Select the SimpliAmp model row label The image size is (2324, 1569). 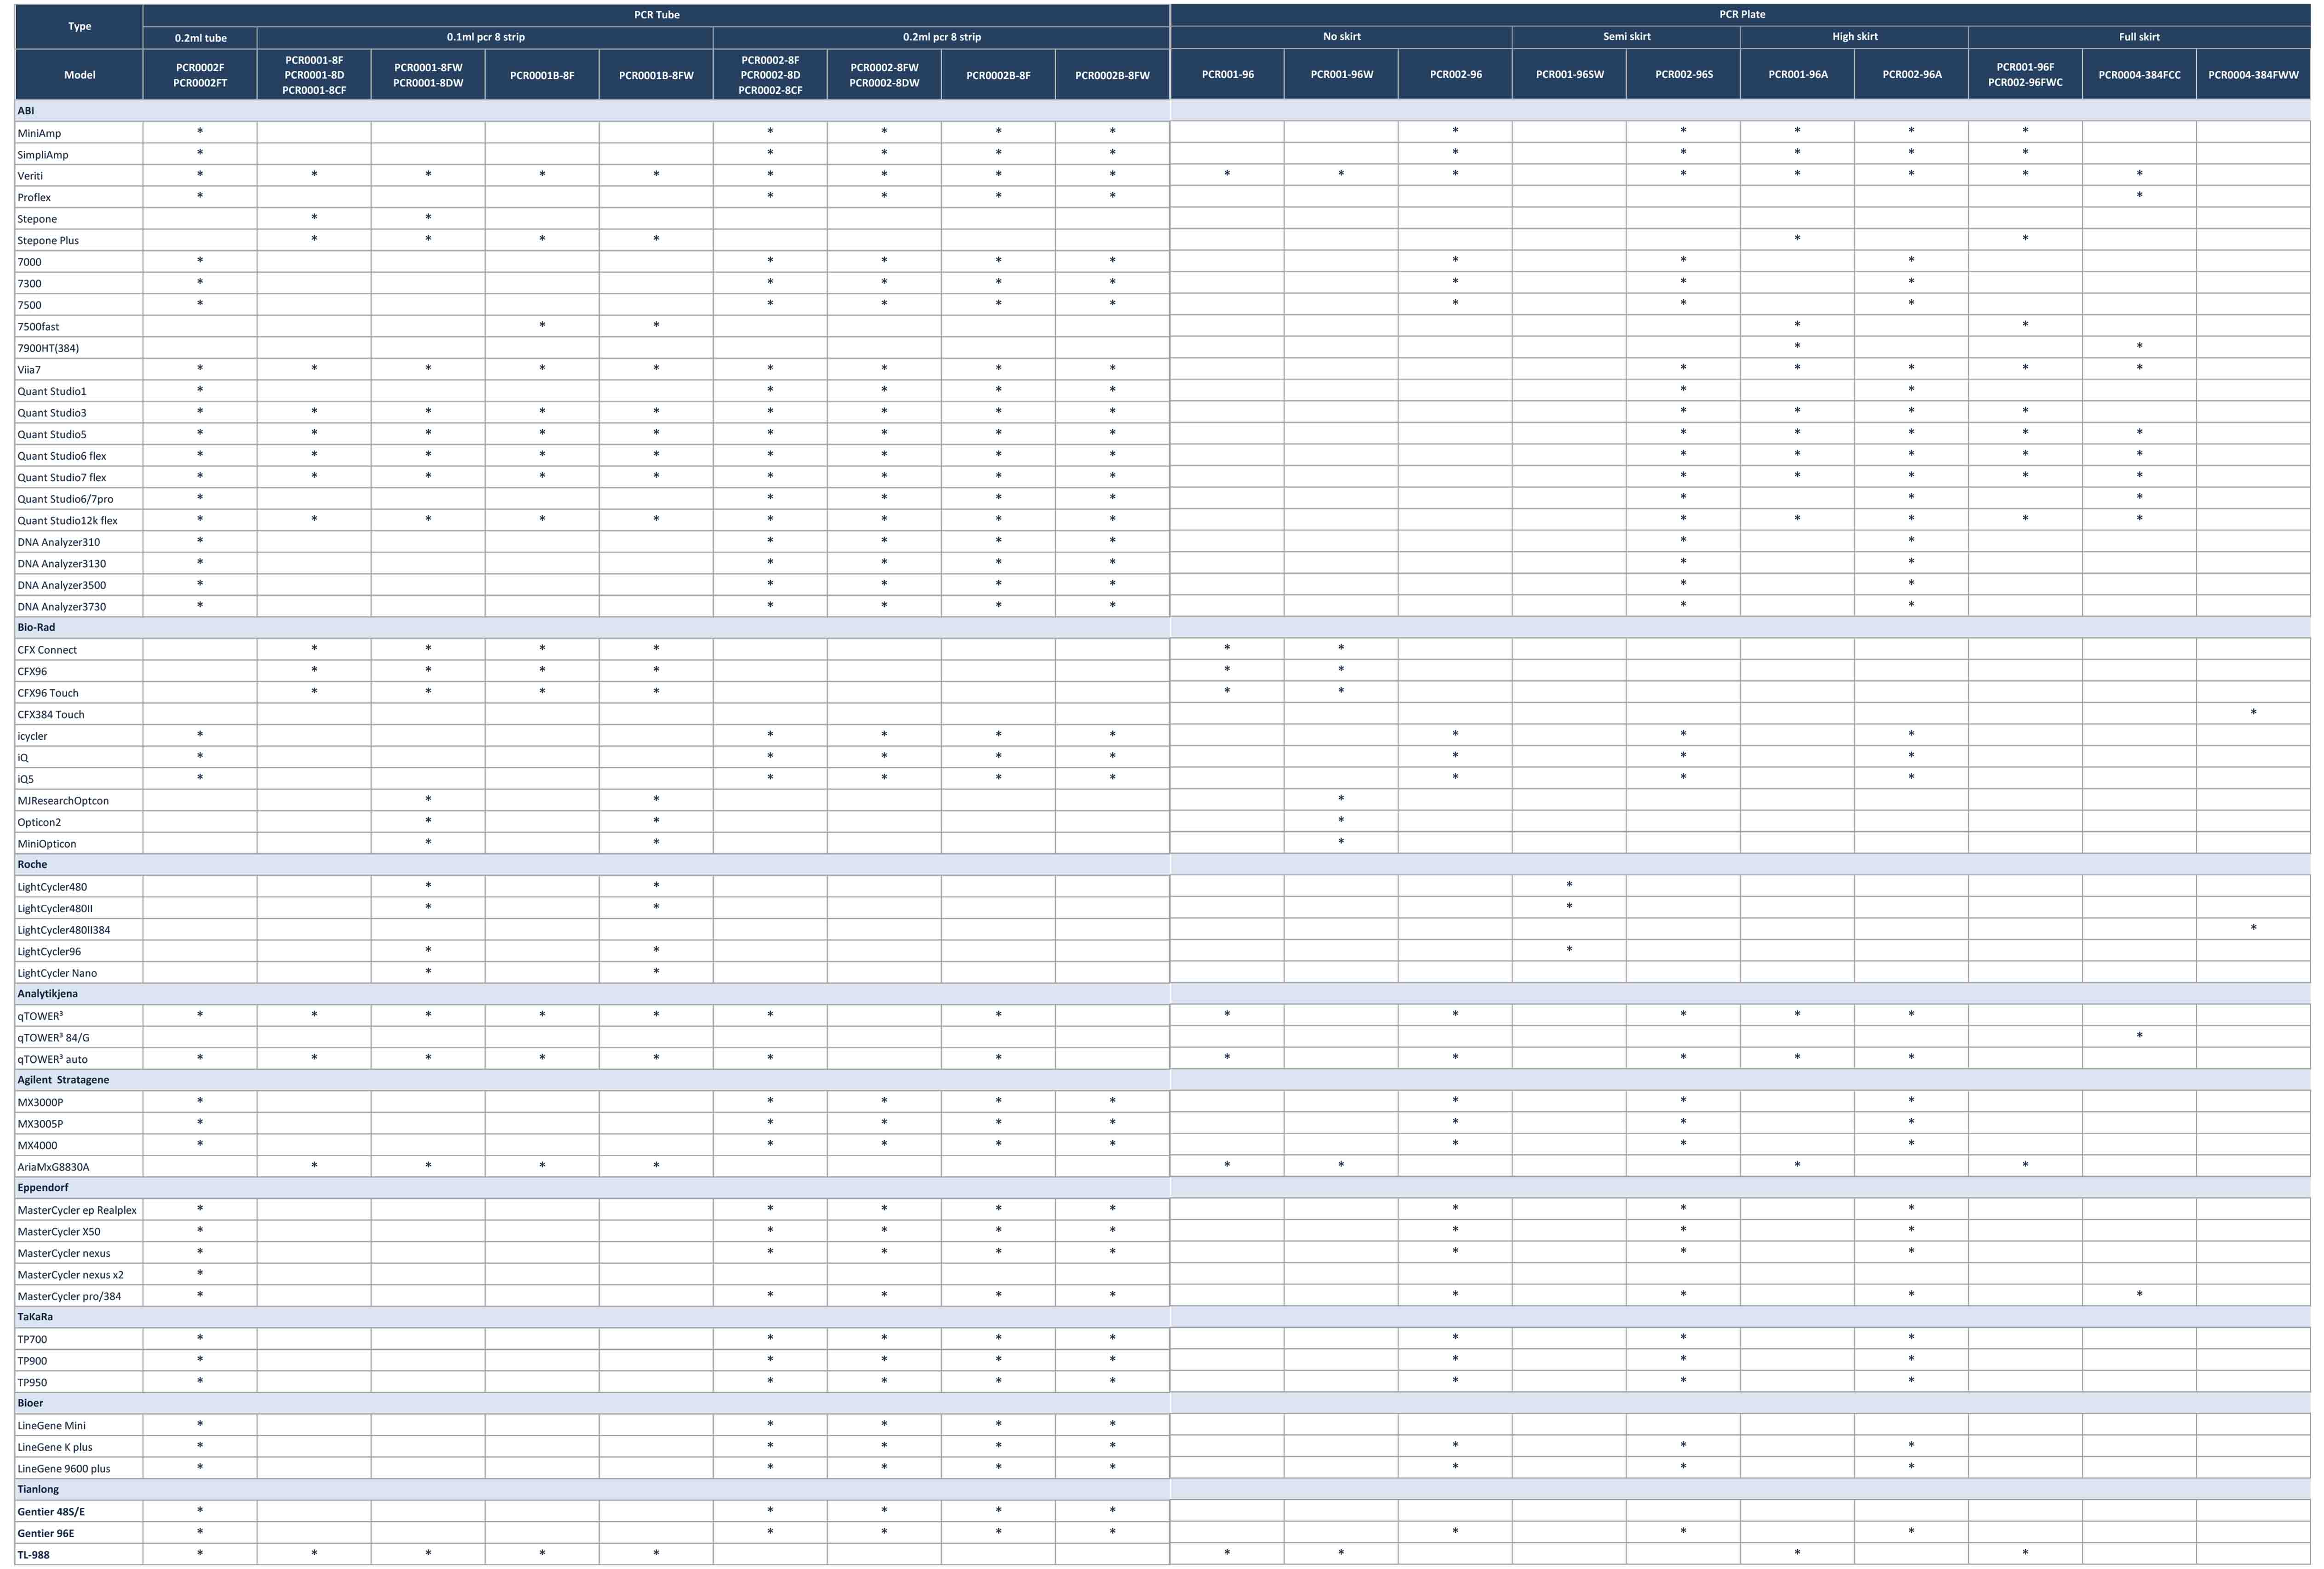pyautogui.click(x=43, y=155)
